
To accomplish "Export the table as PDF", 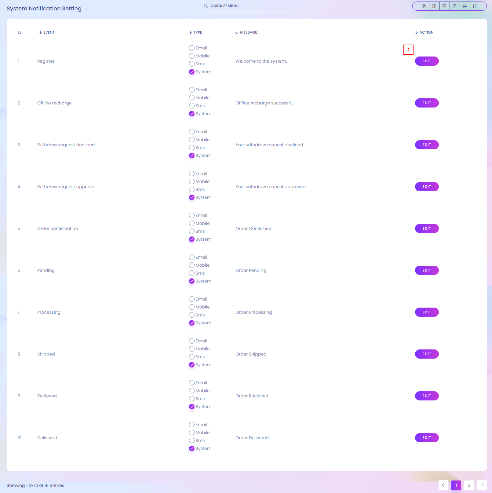I will click(x=454, y=6).
